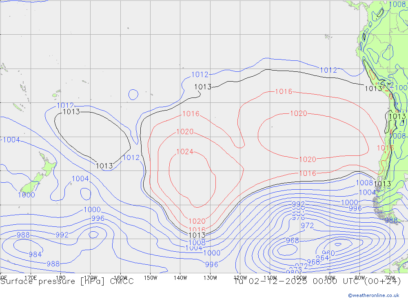Click the 'Surface pressure [hPa] CMCC' title text

point(67,281)
